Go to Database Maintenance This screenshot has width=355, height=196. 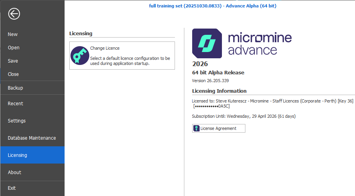[x=32, y=138]
